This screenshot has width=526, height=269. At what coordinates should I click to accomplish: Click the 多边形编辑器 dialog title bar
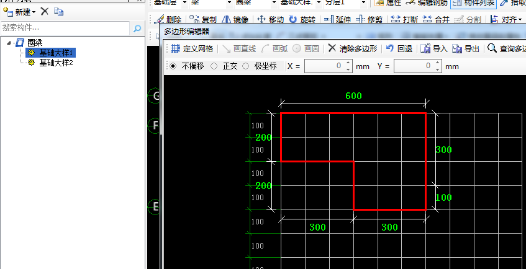(x=343, y=32)
